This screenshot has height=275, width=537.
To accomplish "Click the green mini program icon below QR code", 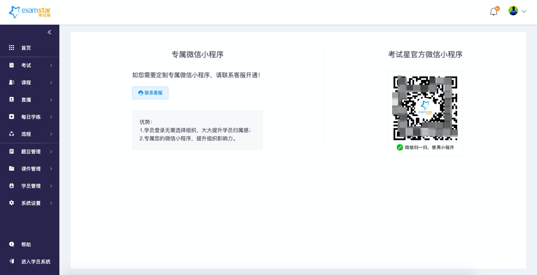I will [400, 147].
